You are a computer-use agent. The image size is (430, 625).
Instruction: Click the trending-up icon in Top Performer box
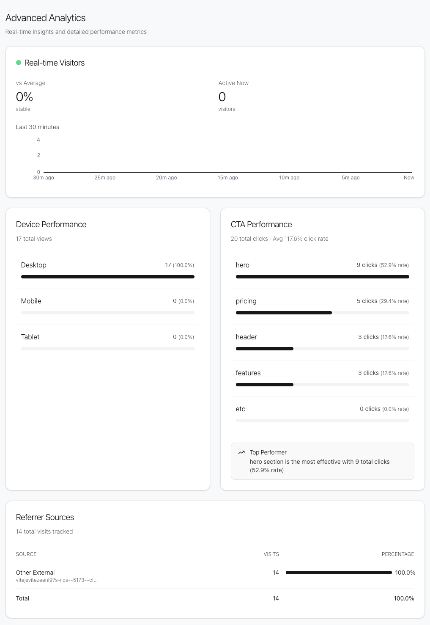click(241, 452)
